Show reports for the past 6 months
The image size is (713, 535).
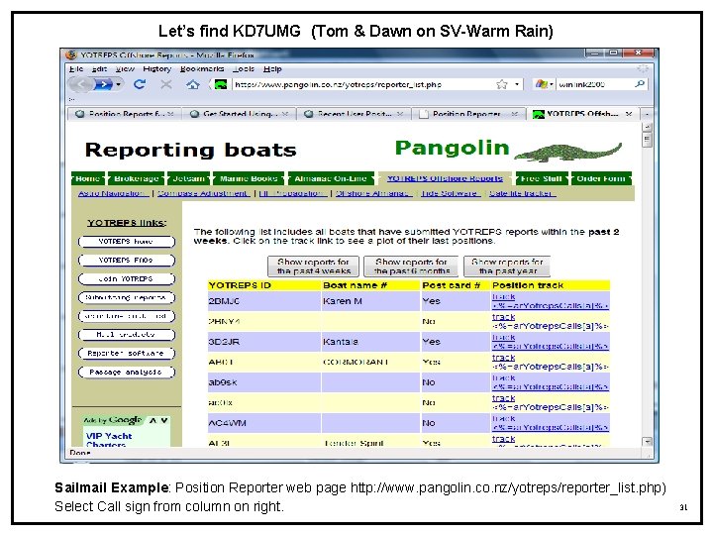click(411, 267)
